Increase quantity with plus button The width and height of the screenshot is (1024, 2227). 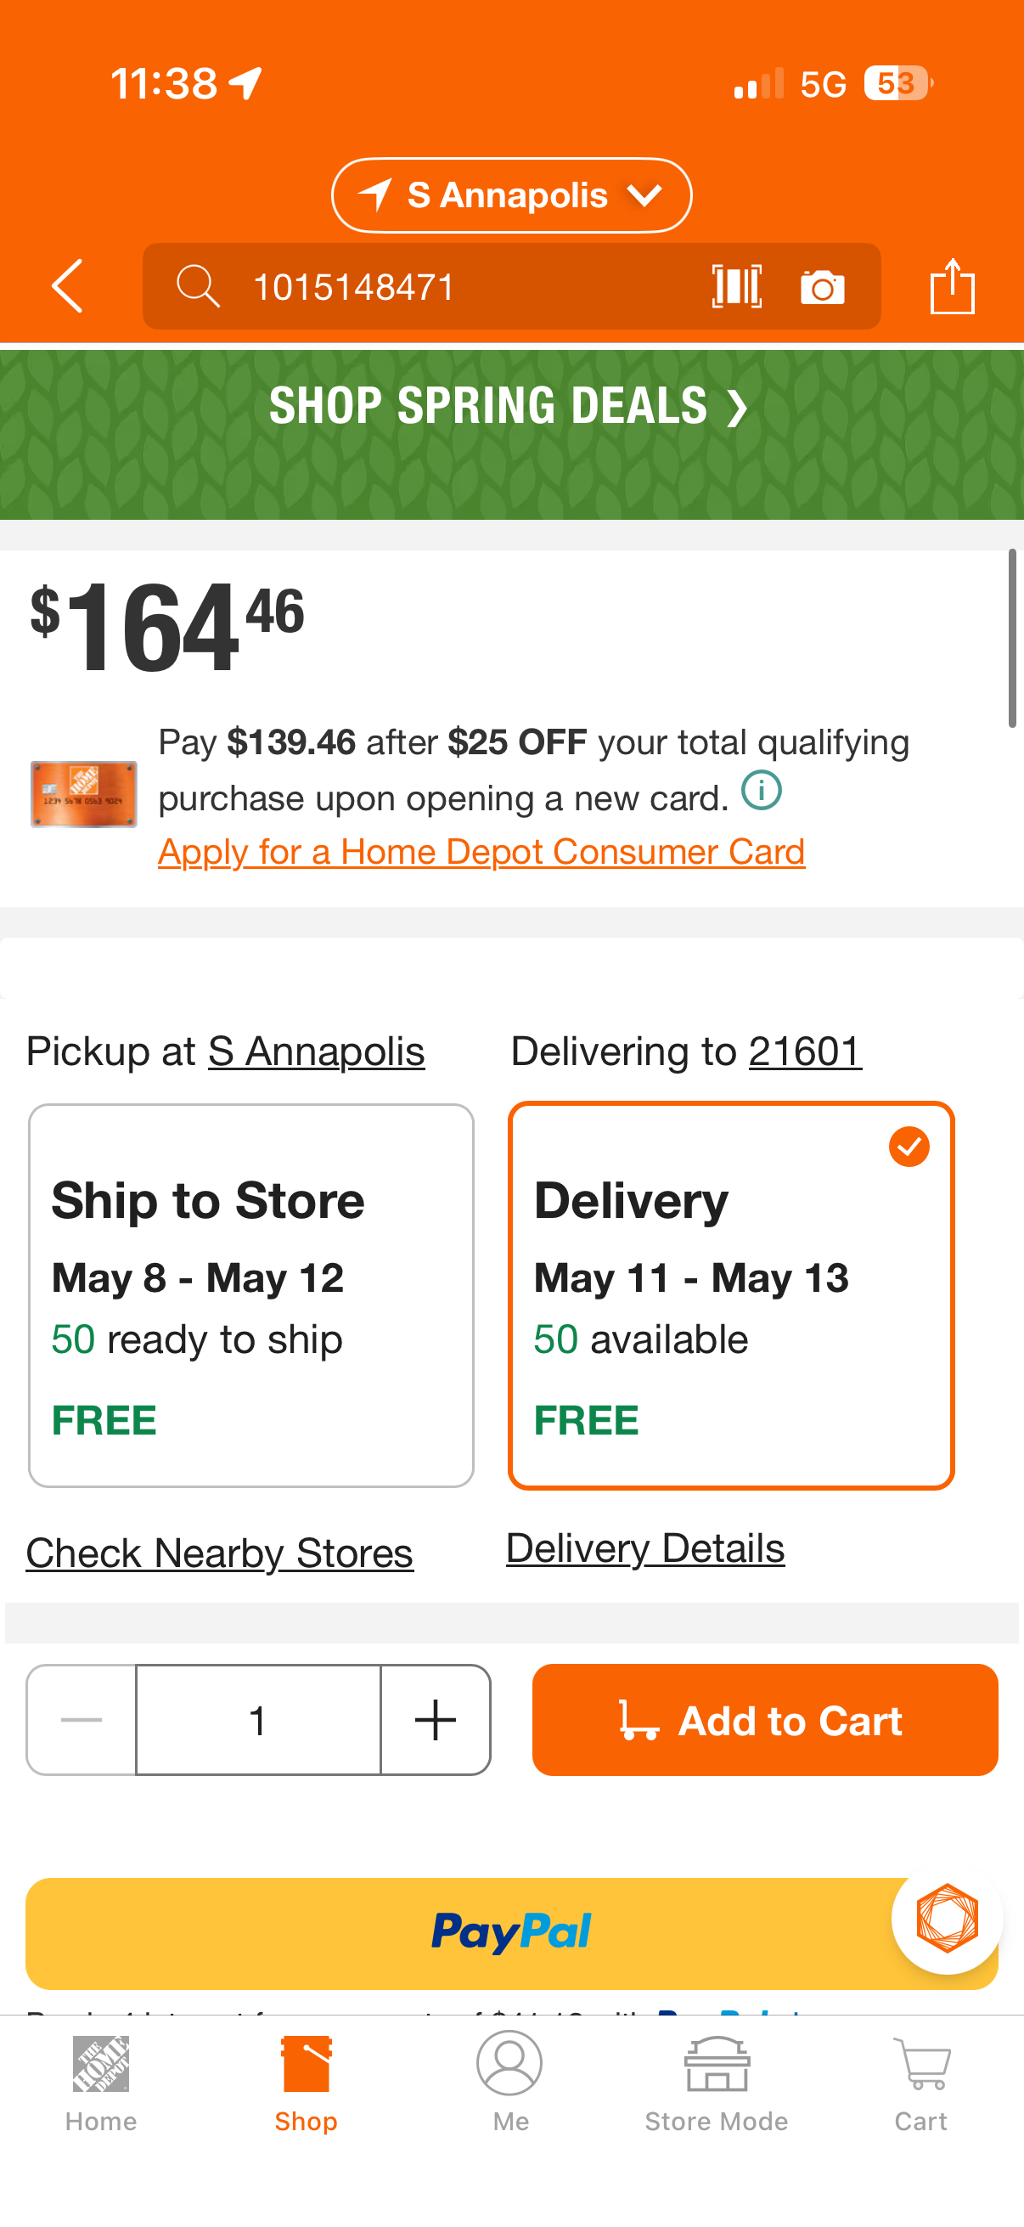click(436, 1720)
